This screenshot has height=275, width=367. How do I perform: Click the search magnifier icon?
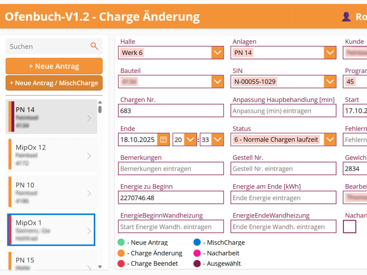(x=94, y=46)
